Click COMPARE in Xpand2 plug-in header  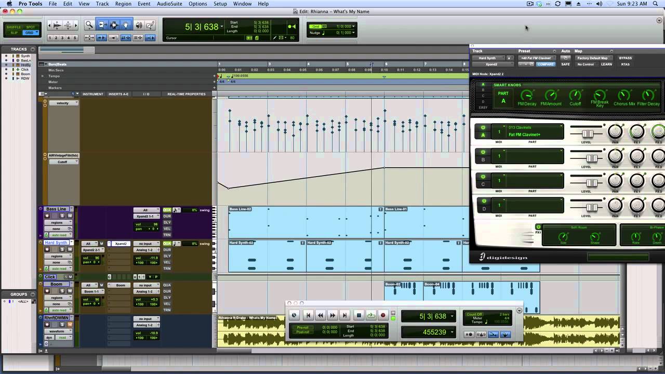[x=545, y=64]
